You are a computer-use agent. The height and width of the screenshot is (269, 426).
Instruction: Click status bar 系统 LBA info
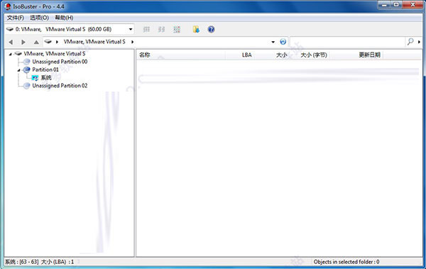(x=39, y=262)
